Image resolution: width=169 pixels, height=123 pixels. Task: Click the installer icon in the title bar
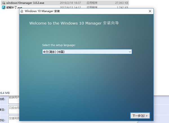[22, 11]
